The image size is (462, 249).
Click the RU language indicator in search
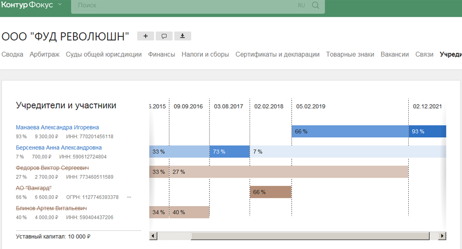click(301, 6)
